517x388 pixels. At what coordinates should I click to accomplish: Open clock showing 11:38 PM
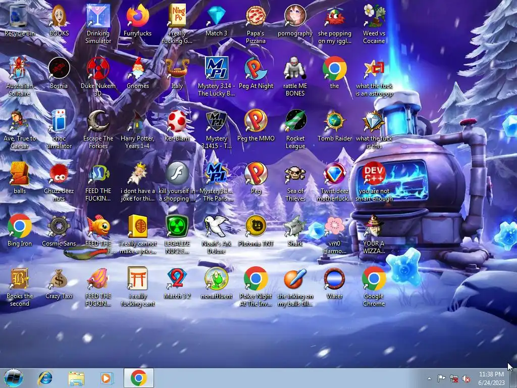(x=491, y=378)
